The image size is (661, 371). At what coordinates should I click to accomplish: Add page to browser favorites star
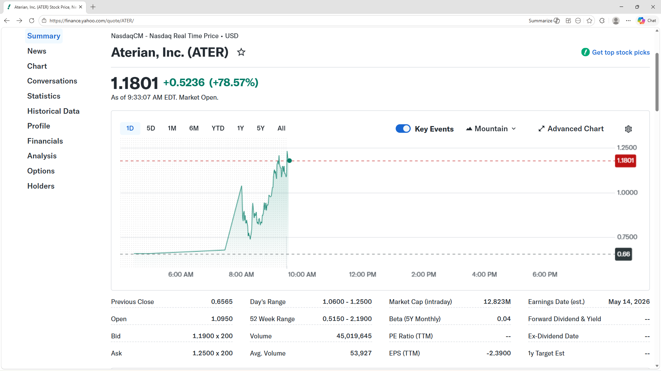589,21
